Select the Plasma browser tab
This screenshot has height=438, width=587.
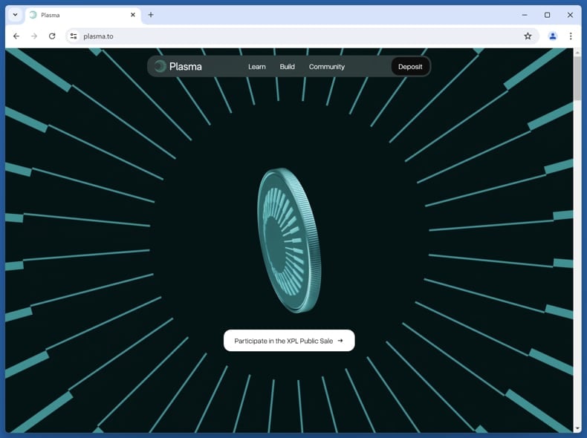point(83,15)
